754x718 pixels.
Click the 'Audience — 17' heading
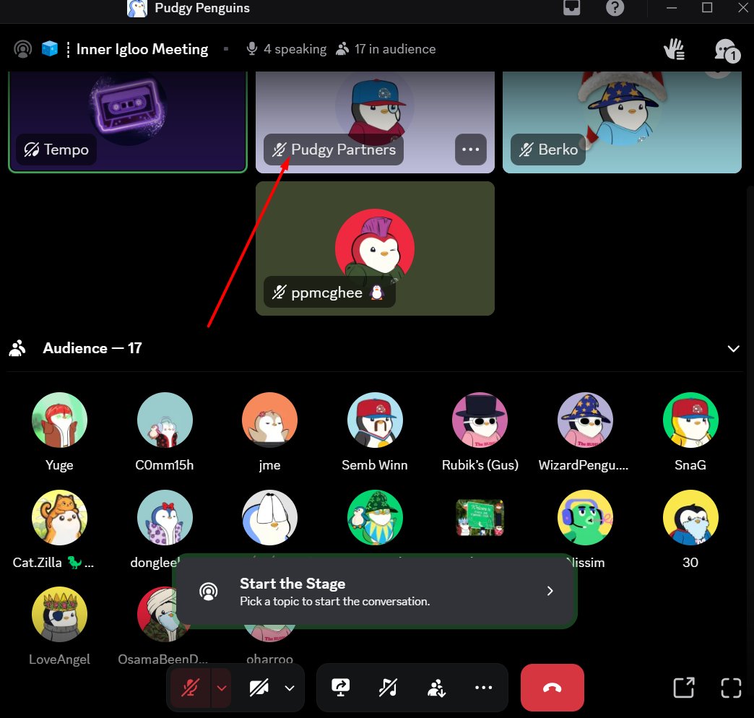tap(92, 348)
